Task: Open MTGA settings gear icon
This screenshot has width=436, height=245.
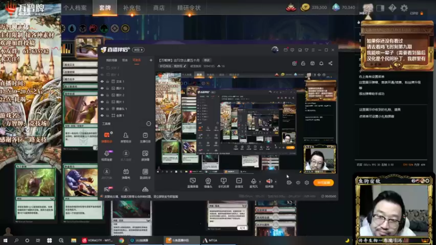Action: 404,8
